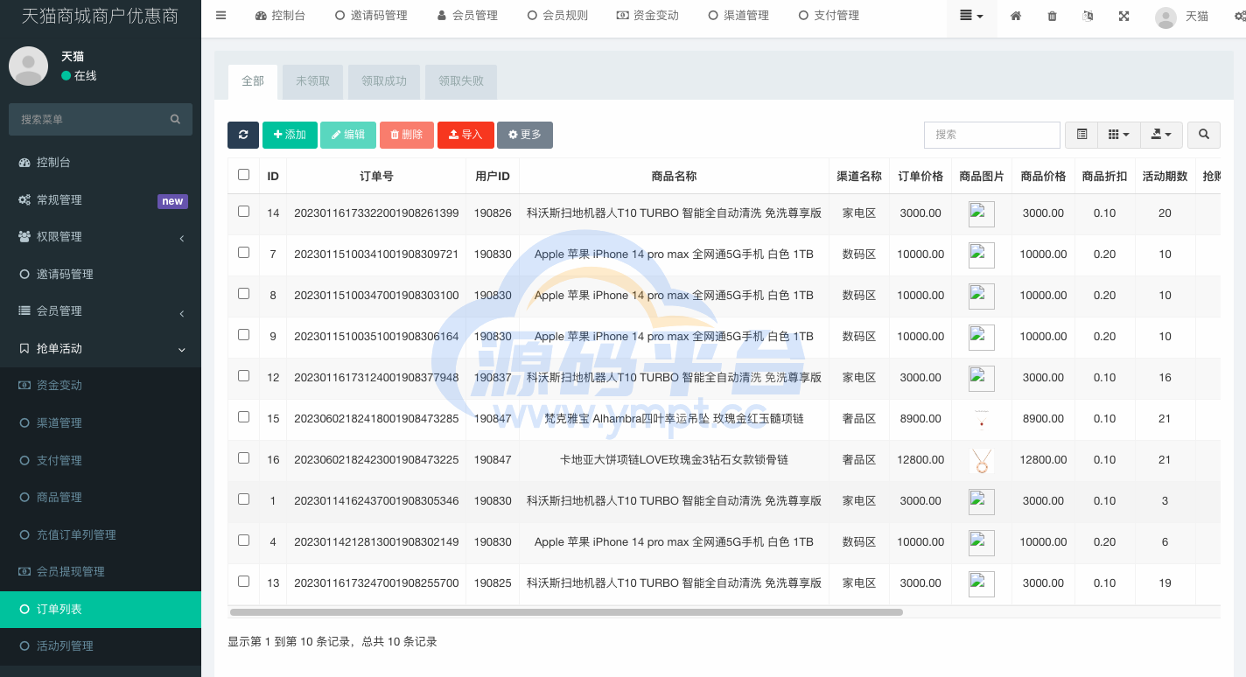Select the checkbox for order ID 4
The height and width of the screenshot is (677, 1246).
[243, 541]
